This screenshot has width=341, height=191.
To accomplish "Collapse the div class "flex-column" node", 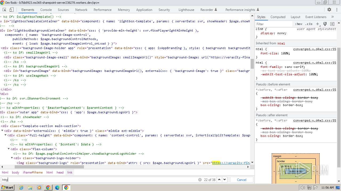I will 9,149.
